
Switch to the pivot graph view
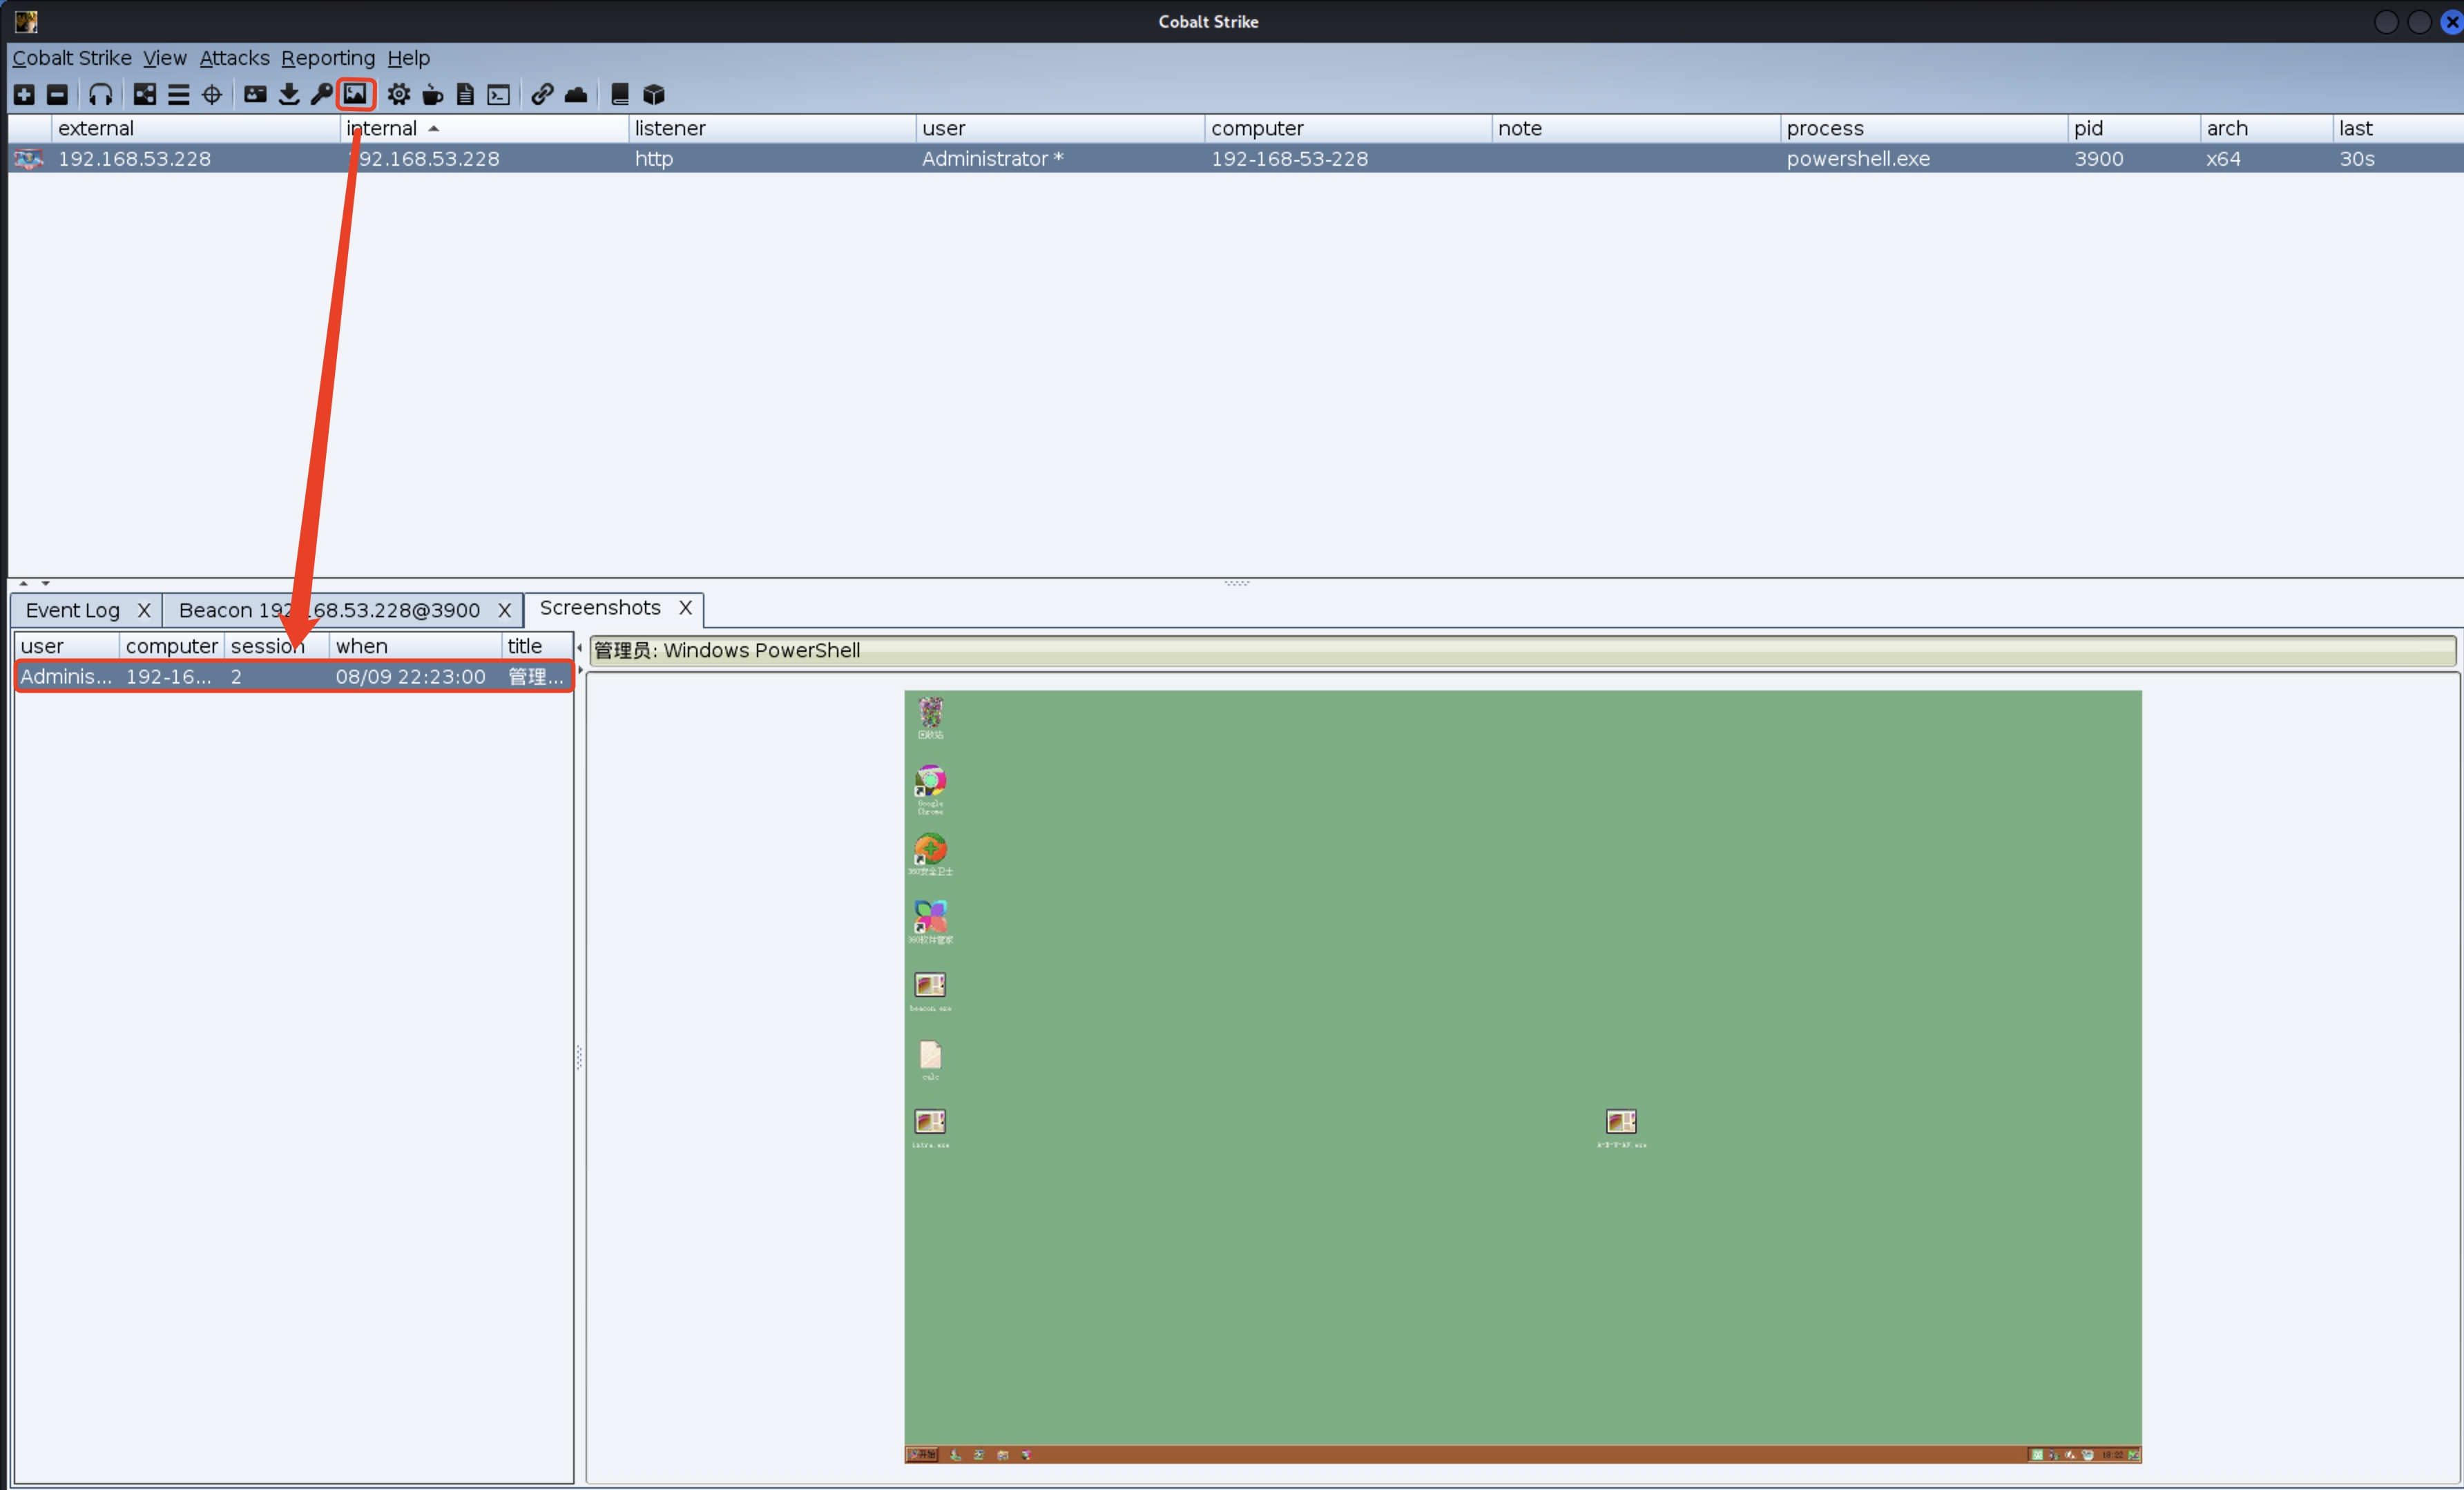tap(144, 94)
